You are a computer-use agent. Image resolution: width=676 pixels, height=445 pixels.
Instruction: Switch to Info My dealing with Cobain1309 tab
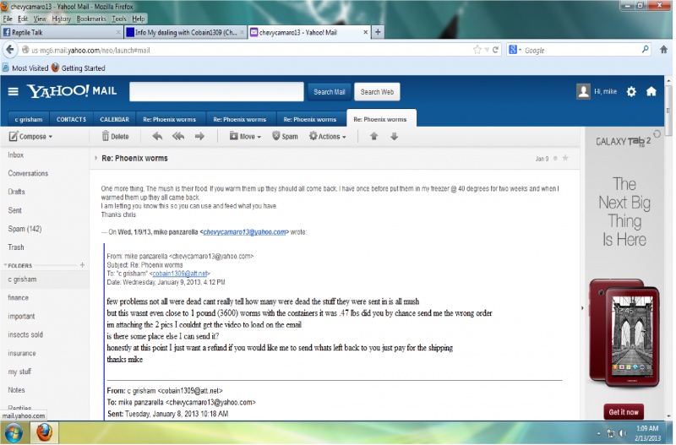tap(186, 32)
